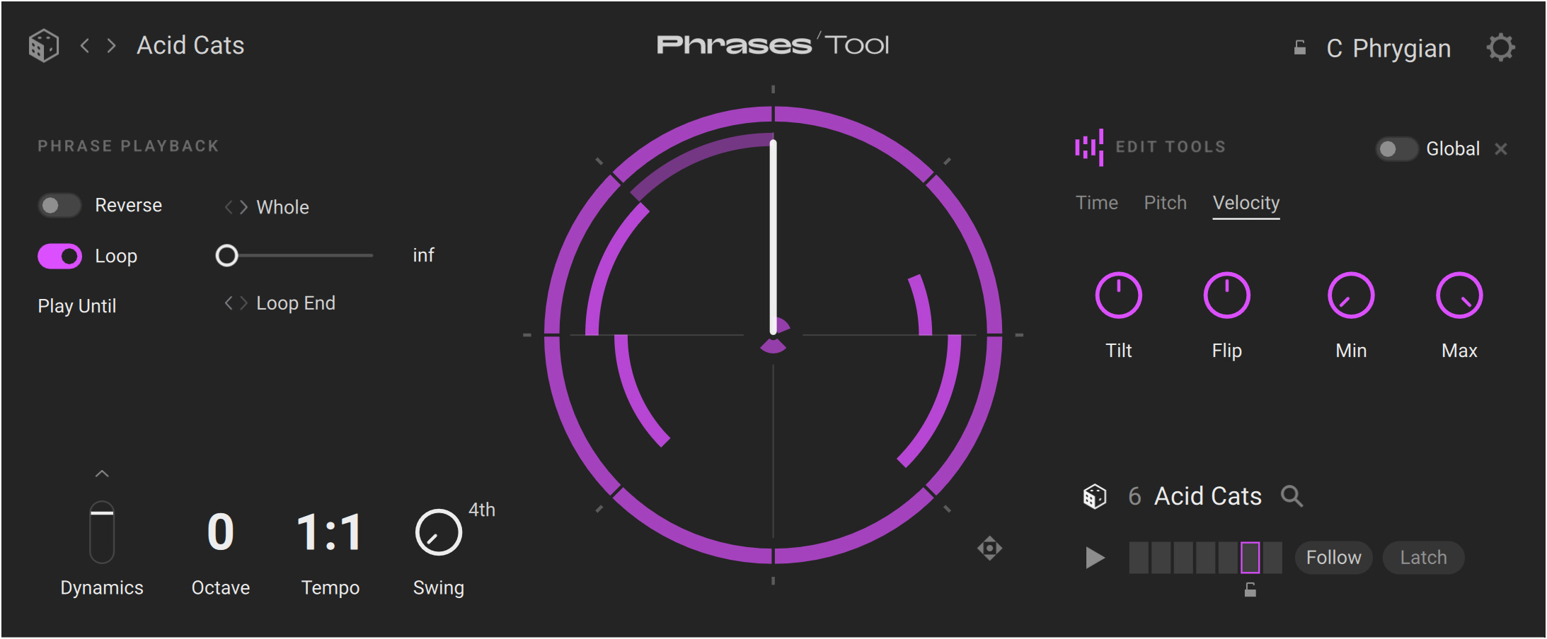Screen dimensions: 1547x639
Task: Click the crosshair target icon below the dial
Action: (989, 548)
